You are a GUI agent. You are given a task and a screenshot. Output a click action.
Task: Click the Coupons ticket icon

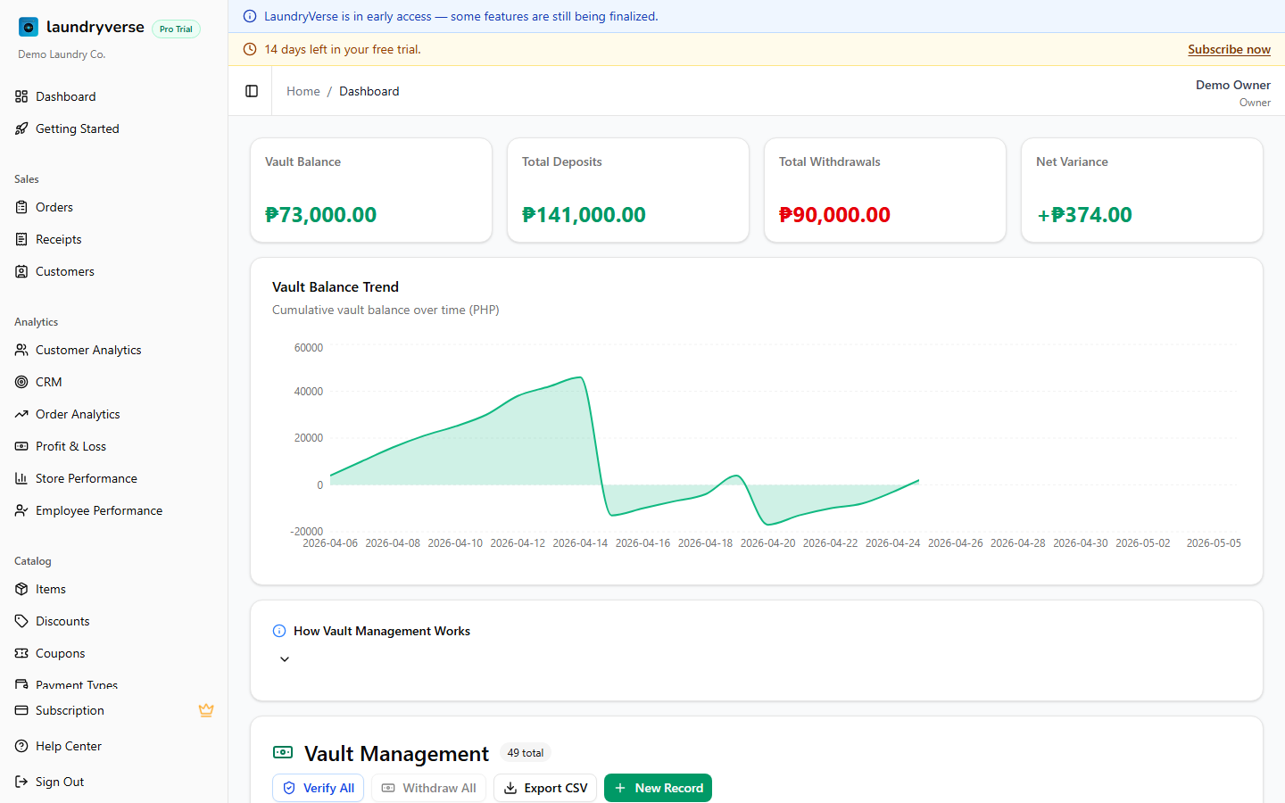(x=21, y=653)
